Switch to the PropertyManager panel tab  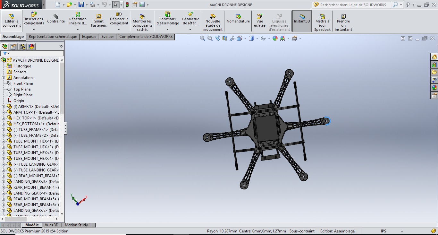13,47
